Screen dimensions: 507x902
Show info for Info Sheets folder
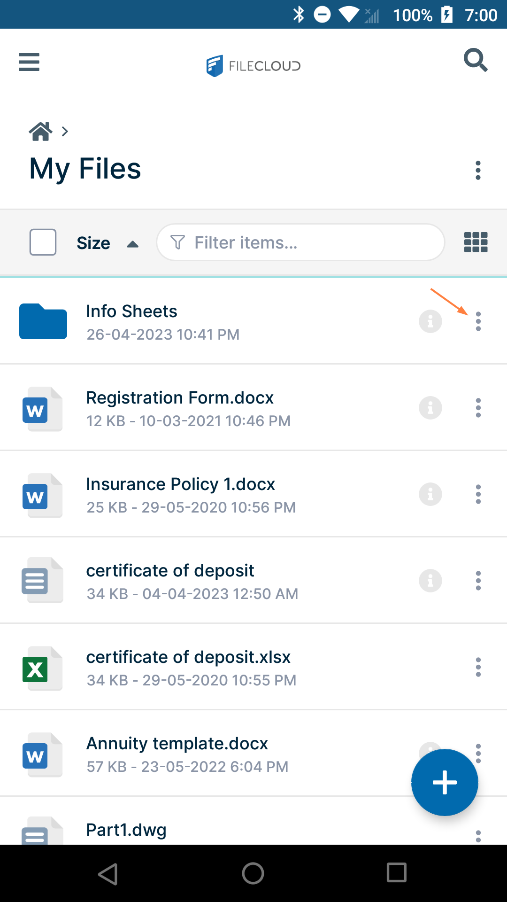point(430,322)
